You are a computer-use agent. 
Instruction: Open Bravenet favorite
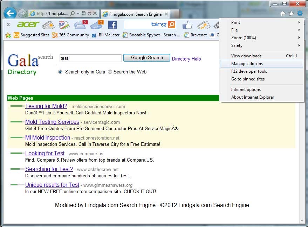coord(195,35)
